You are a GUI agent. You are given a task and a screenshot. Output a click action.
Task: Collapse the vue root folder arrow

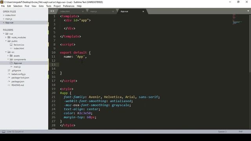(4, 34)
